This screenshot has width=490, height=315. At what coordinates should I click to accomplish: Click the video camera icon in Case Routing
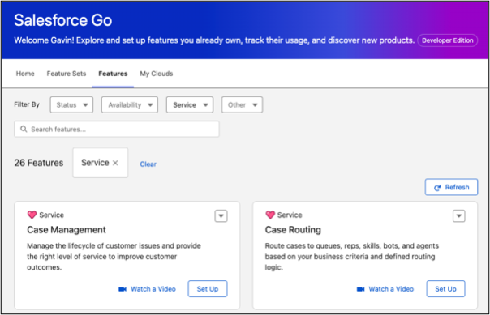tap(361, 289)
